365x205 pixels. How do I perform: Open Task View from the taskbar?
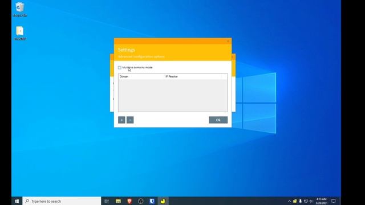pyautogui.click(x=107, y=201)
